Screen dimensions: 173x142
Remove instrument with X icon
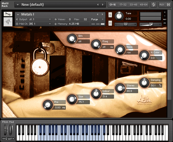(x=165, y=12)
